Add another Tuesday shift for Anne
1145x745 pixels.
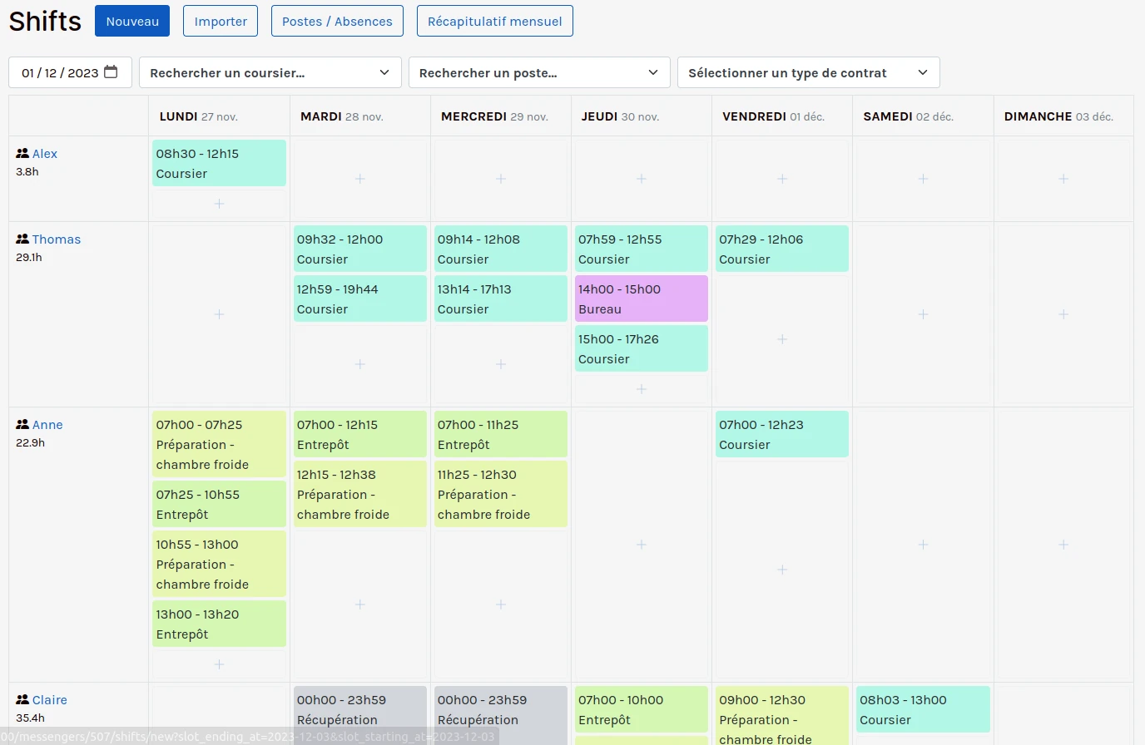(x=359, y=604)
